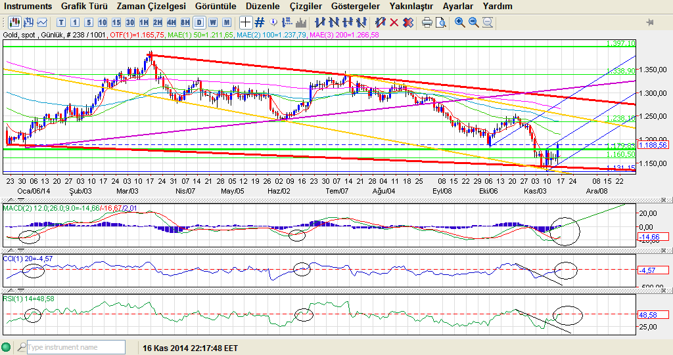Select the third line drawing tool
The height and width of the screenshot is (355, 673).
pyautogui.click(x=347, y=22)
